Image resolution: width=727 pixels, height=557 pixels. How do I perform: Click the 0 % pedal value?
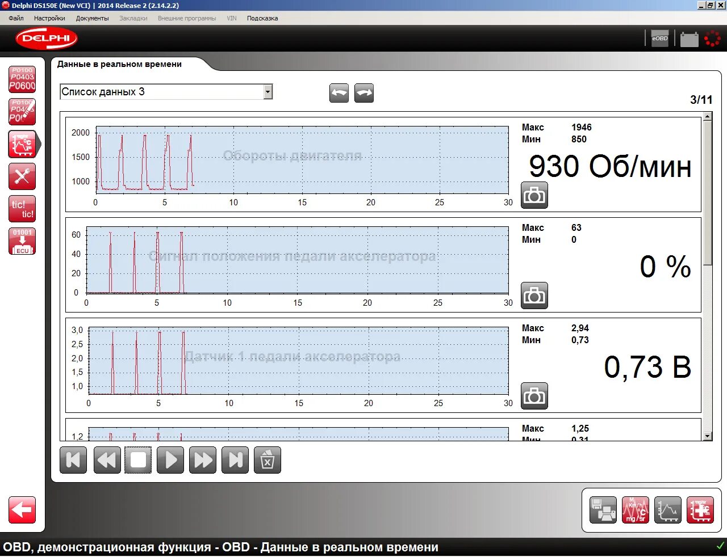[x=665, y=267]
